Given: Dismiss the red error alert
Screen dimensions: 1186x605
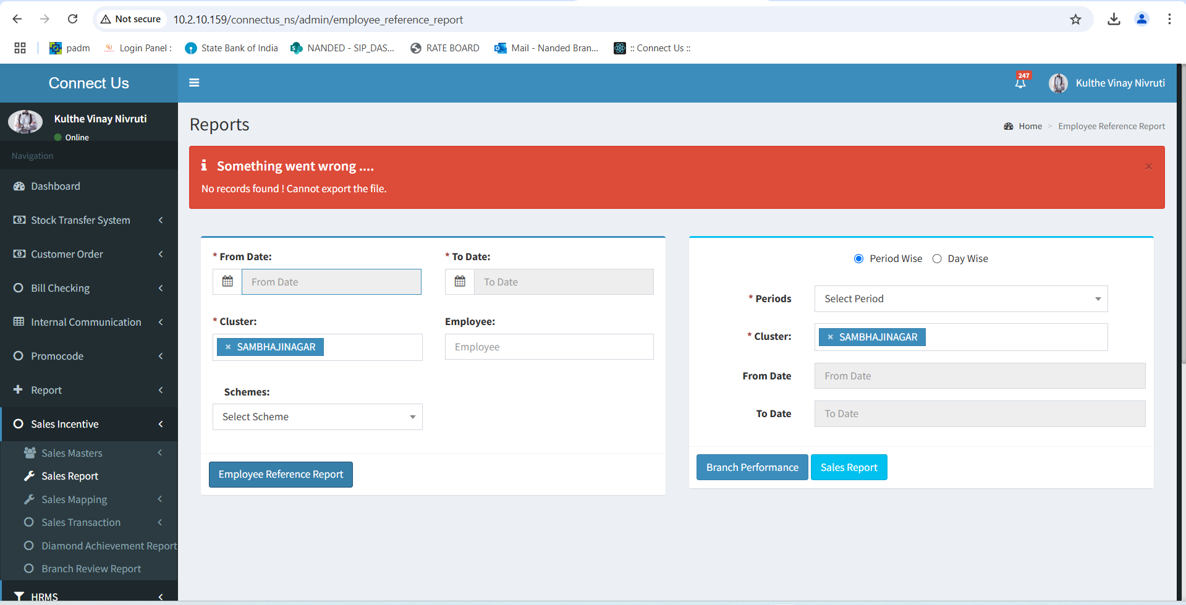Looking at the screenshot, I should [1148, 167].
